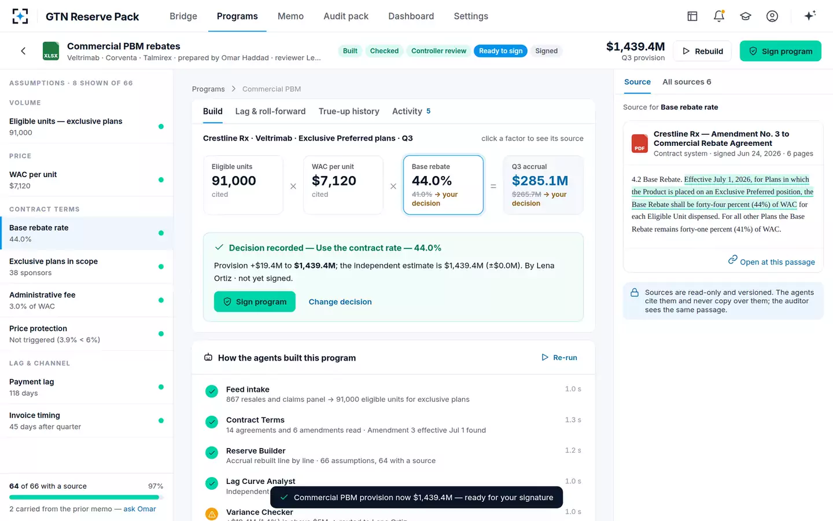
Task: Click the lock icon in read-only notice
Action: coord(635,293)
